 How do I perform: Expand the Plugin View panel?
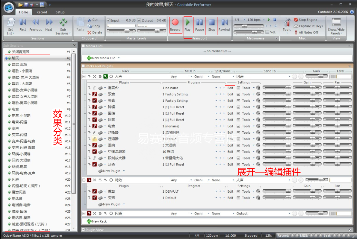pyautogui.click(x=83, y=230)
